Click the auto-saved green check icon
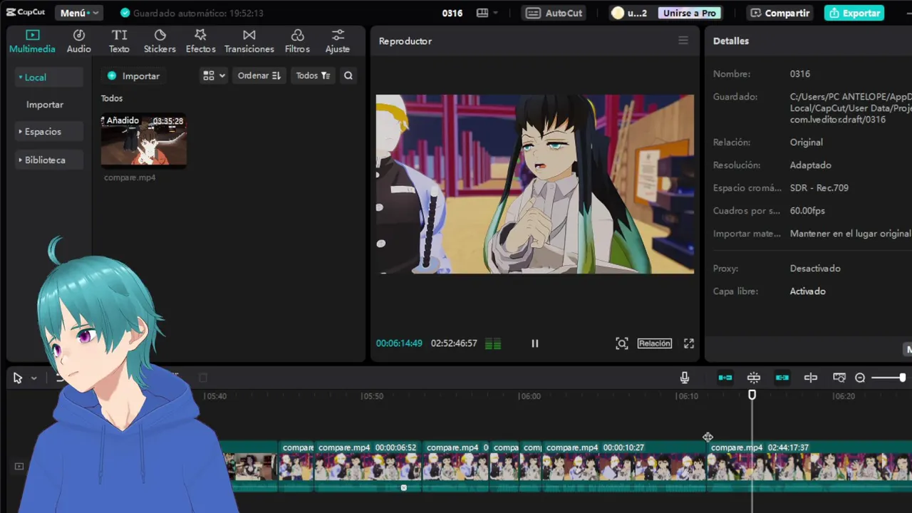 (x=125, y=13)
